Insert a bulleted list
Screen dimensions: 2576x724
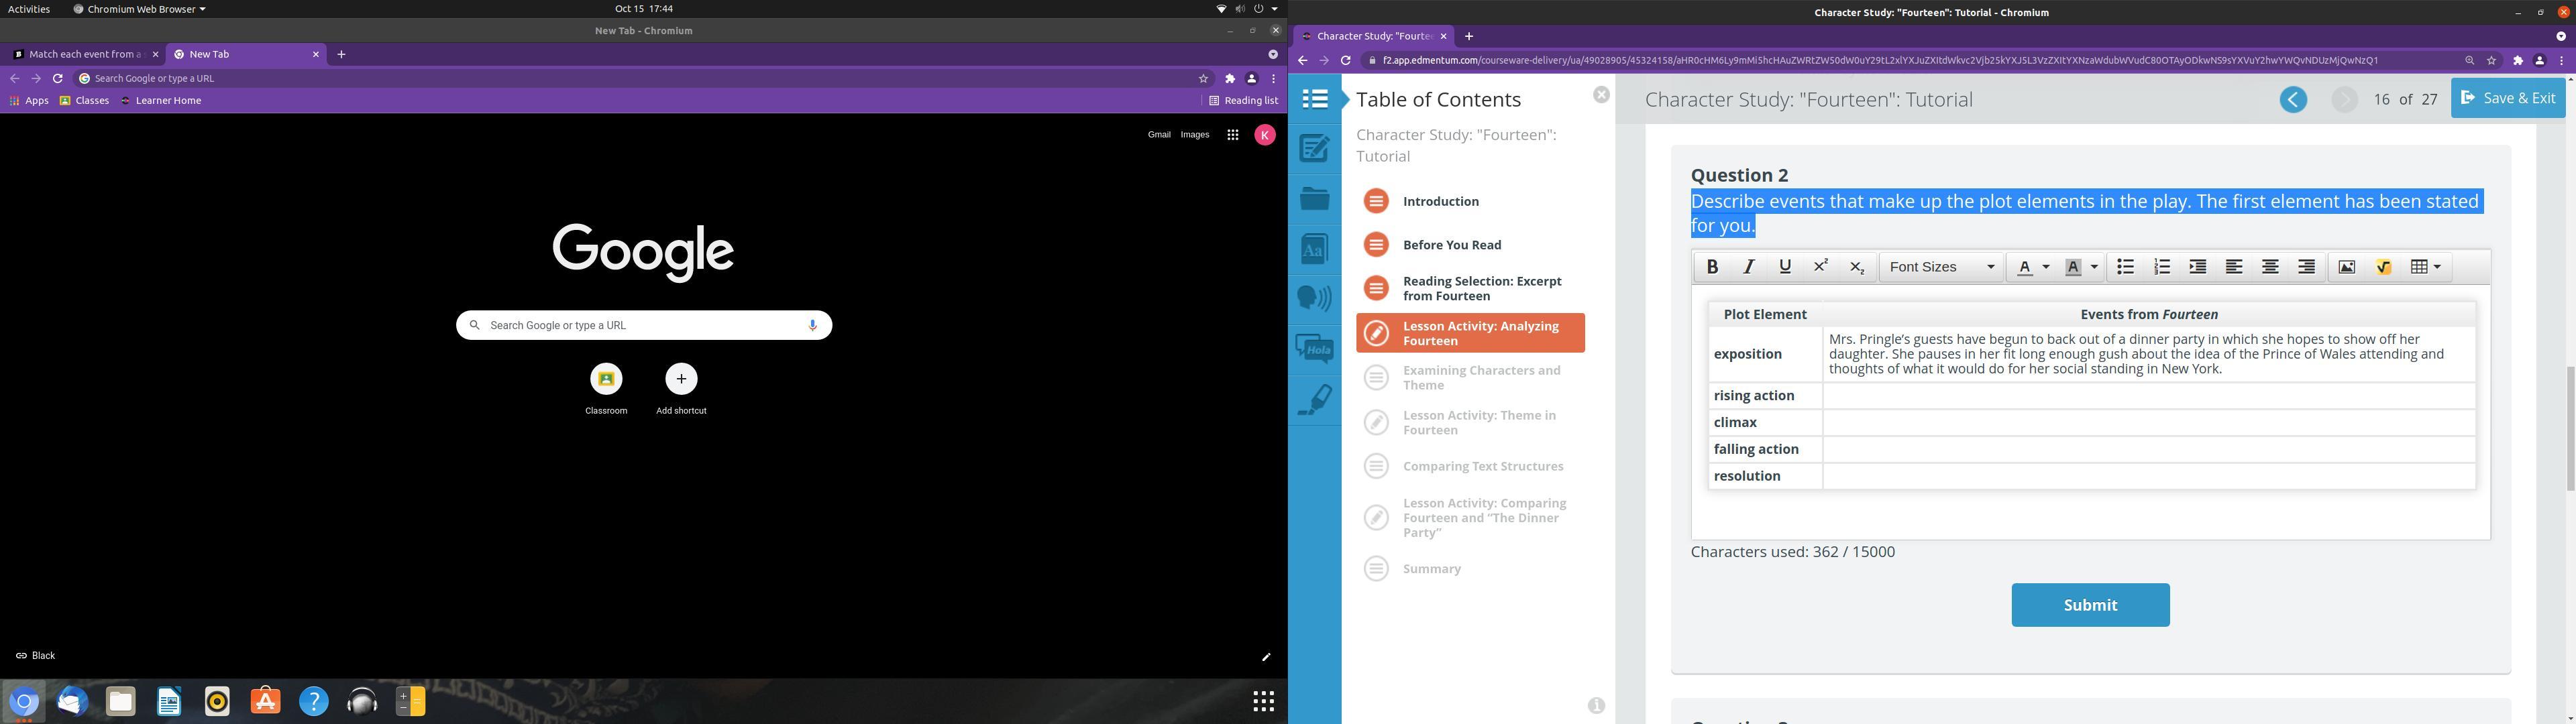pos(2125,267)
